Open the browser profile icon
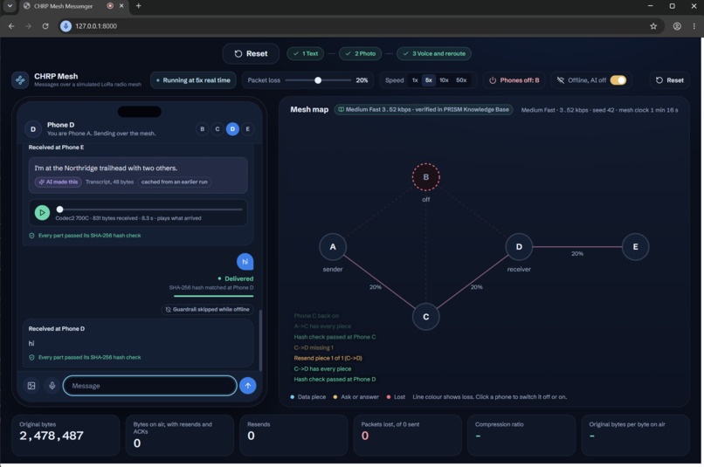The image size is (704, 467). [677, 26]
